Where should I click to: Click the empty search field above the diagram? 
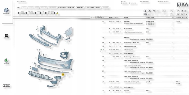coord(52,18)
